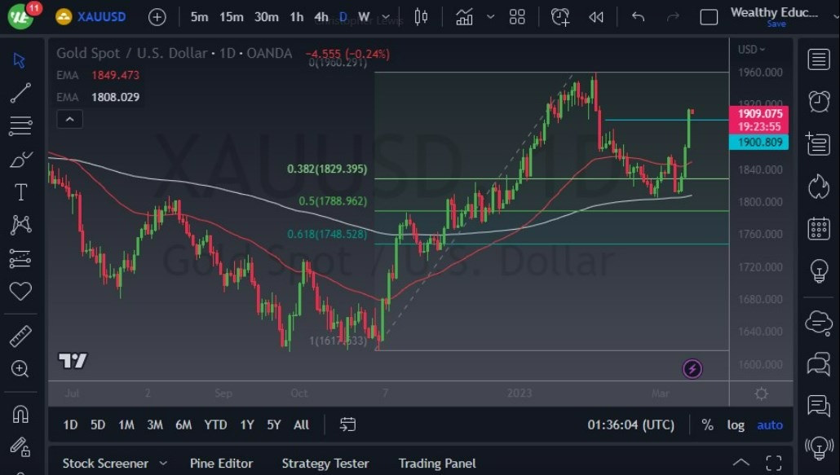Open the Wealthy Educ layout name menu

click(774, 12)
